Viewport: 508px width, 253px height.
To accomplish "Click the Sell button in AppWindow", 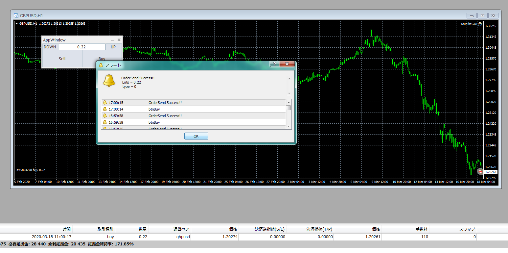I will (62, 59).
